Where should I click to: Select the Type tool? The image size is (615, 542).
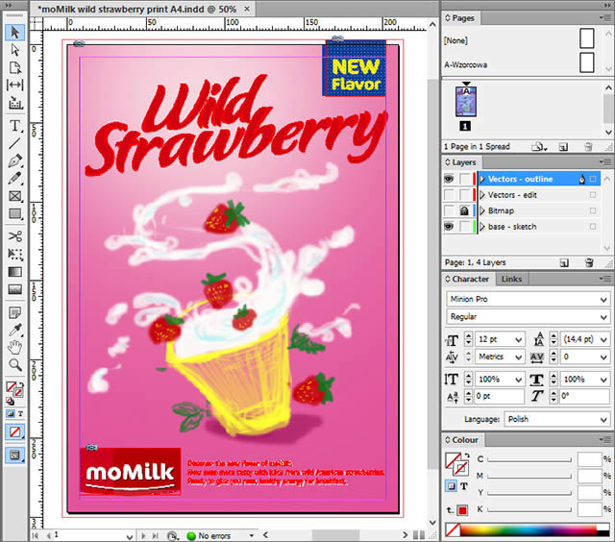[x=15, y=126]
